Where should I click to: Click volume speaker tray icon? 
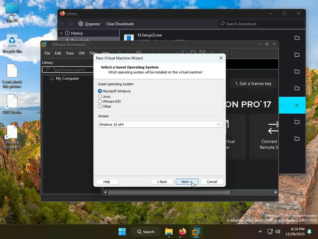coord(277,232)
